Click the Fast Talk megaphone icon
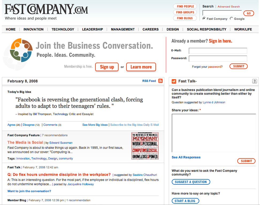The width and height of the screenshot is (260, 205). point(174,81)
